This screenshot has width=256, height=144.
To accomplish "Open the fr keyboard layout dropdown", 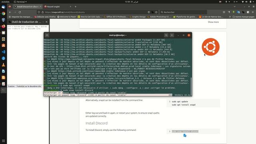I will [x=235, y=2].
